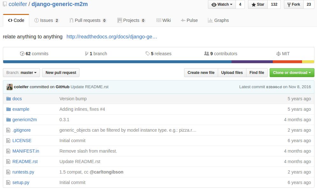This screenshot has height=191, width=317.
Task: Open the fork count of 23
Action: coord(309,4)
